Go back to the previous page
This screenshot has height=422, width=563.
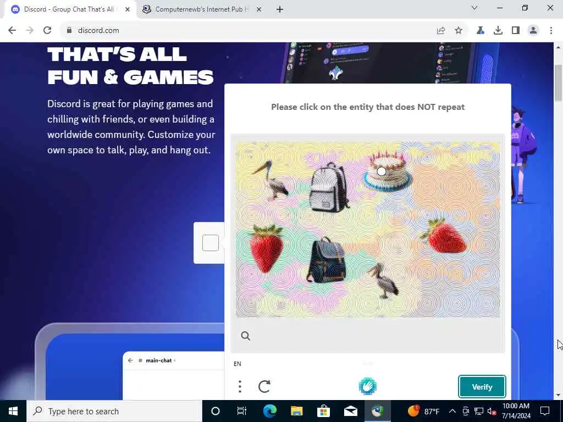[12, 31]
